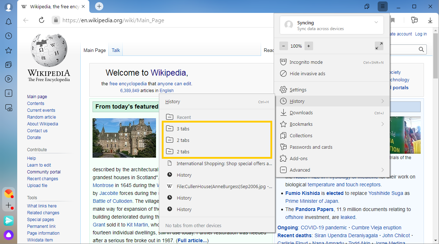This screenshot has height=244, width=439.
Task: Reopen the 3 tabs group
Action: click(x=217, y=129)
